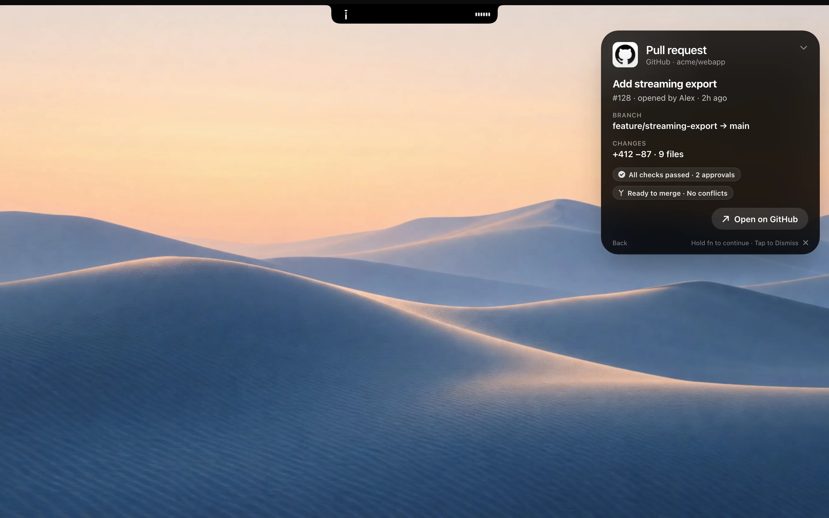Screen dimensions: 829x518
Task: Click the merge icon in the Ready to merge badge
Action: (621, 193)
